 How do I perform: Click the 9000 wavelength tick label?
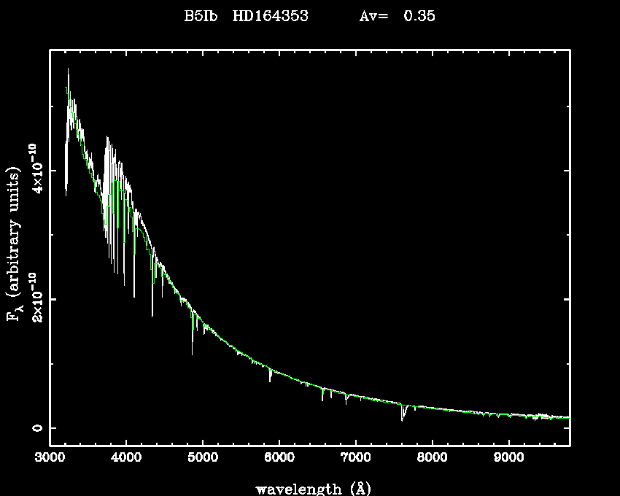point(508,459)
